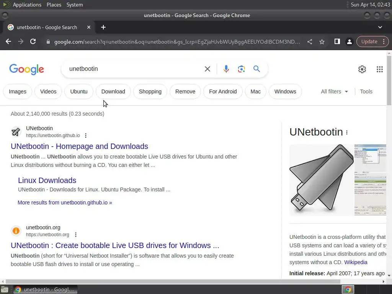Open options for unetbootin.github.io result
Screen dimensions: 392x294
coord(86,136)
